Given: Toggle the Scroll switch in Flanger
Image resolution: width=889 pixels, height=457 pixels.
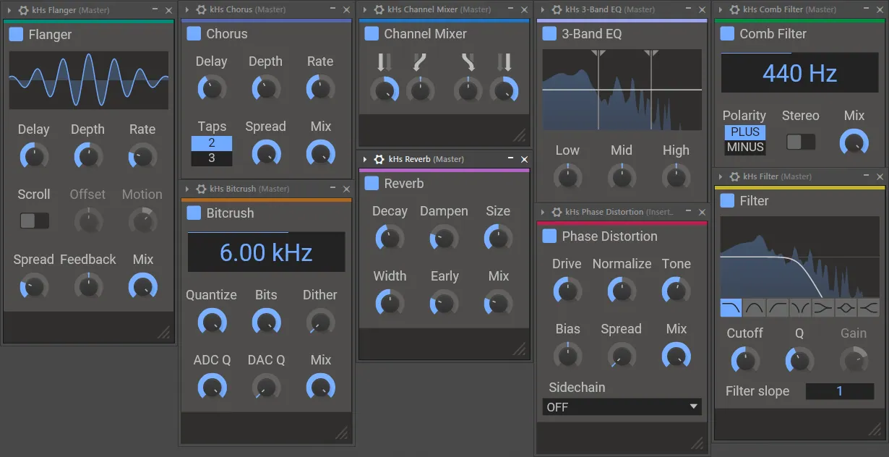Looking at the screenshot, I should [x=34, y=221].
